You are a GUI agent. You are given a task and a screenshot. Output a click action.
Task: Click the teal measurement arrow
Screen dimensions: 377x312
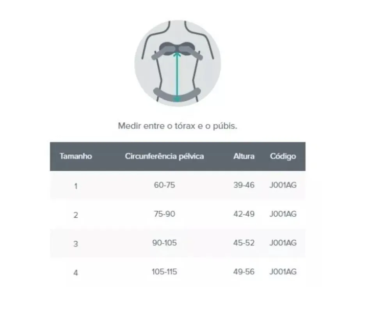[177, 76]
